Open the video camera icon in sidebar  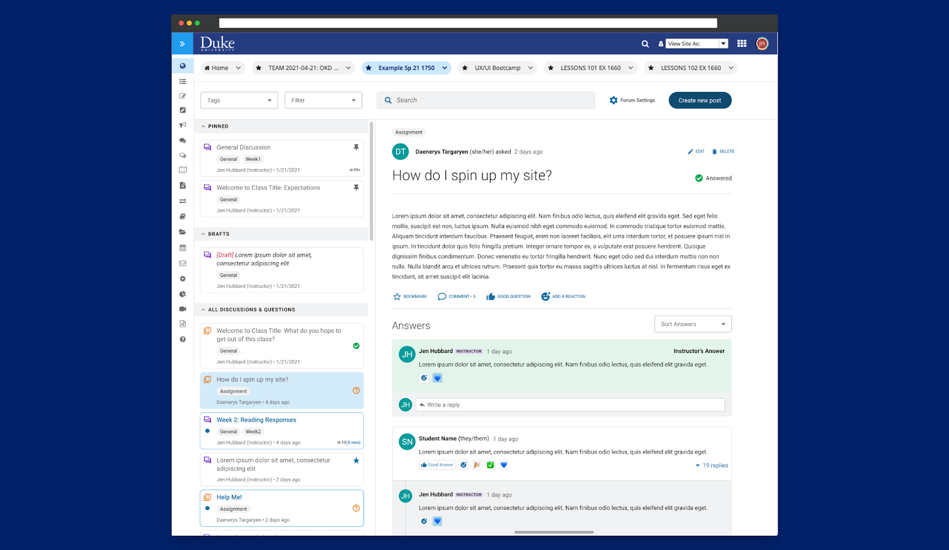click(183, 309)
